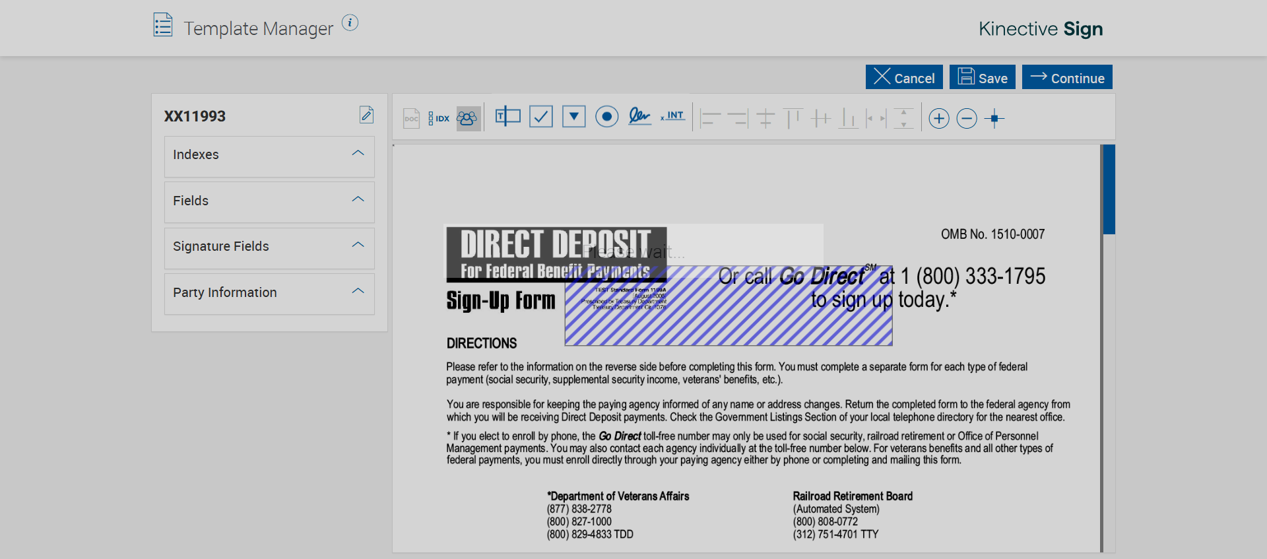
Task: Click the Template Manager info icon
Action: pos(350,23)
